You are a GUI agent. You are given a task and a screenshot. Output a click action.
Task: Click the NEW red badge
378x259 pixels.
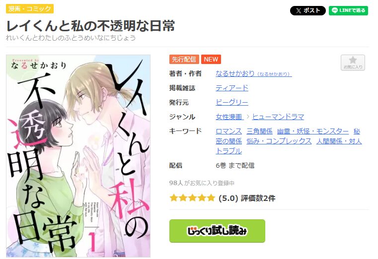coord(211,59)
